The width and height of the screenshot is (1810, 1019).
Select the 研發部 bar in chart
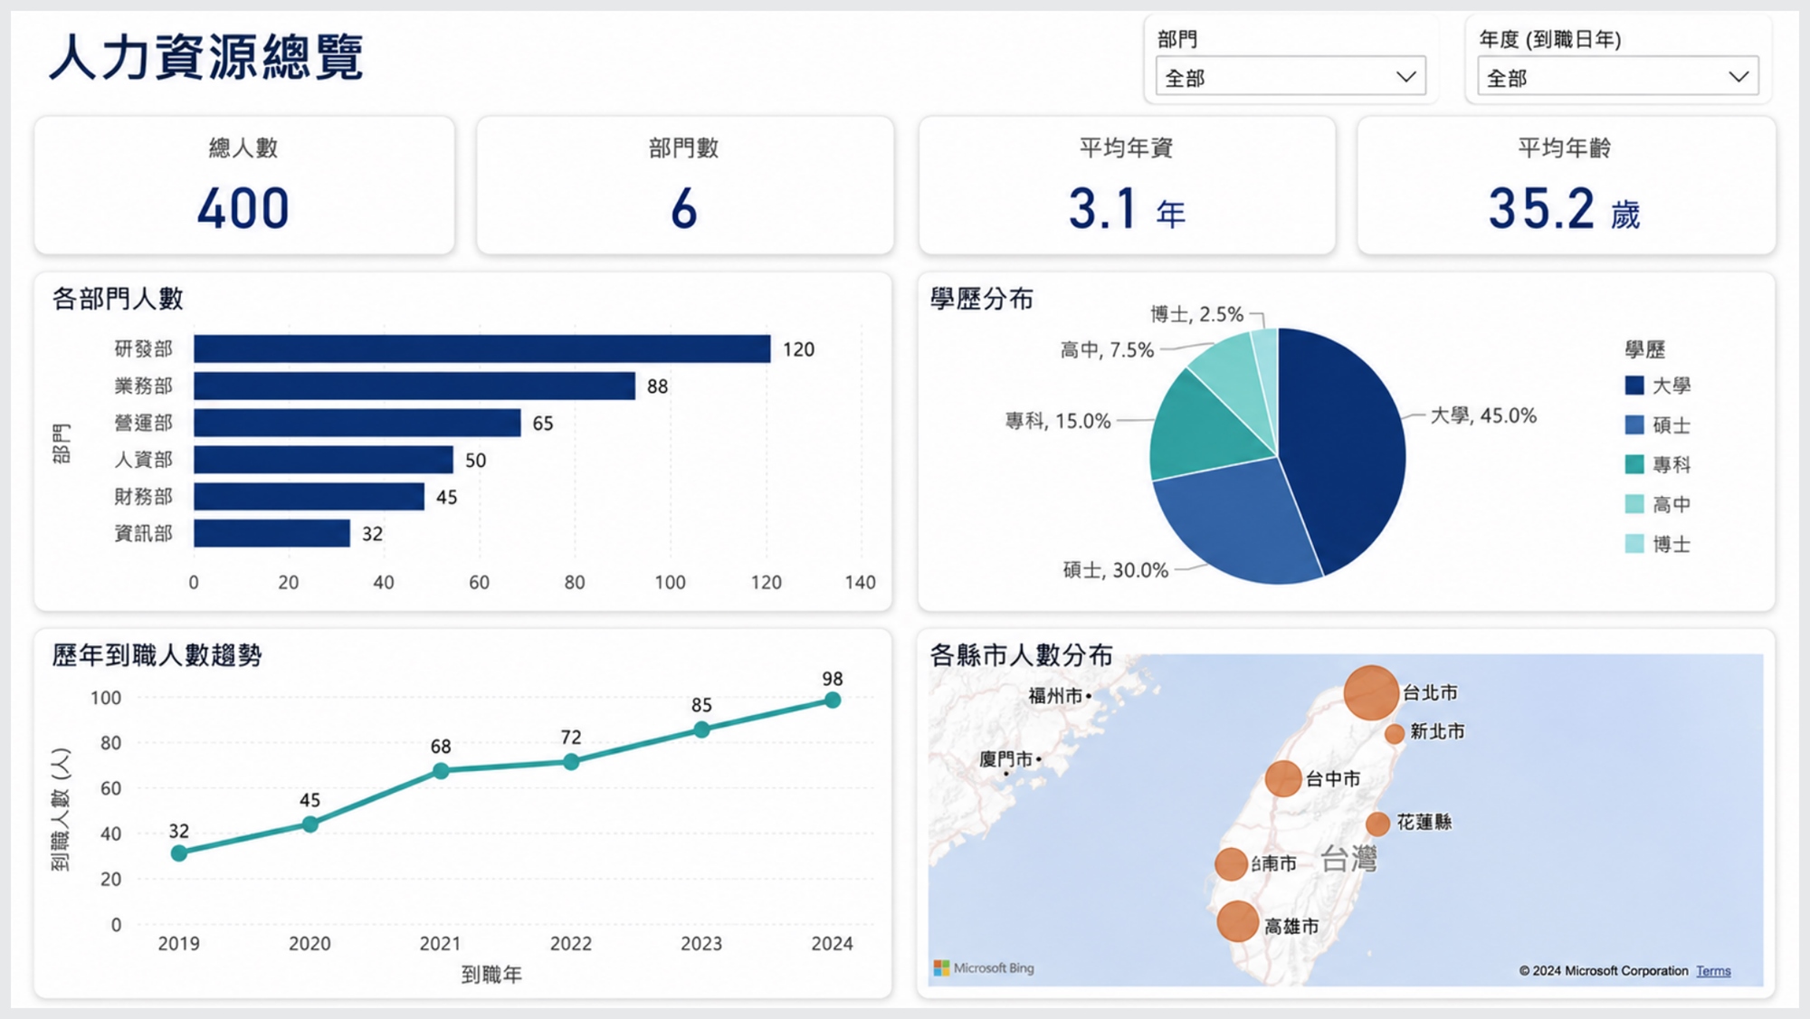pyautogui.click(x=481, y=349)
